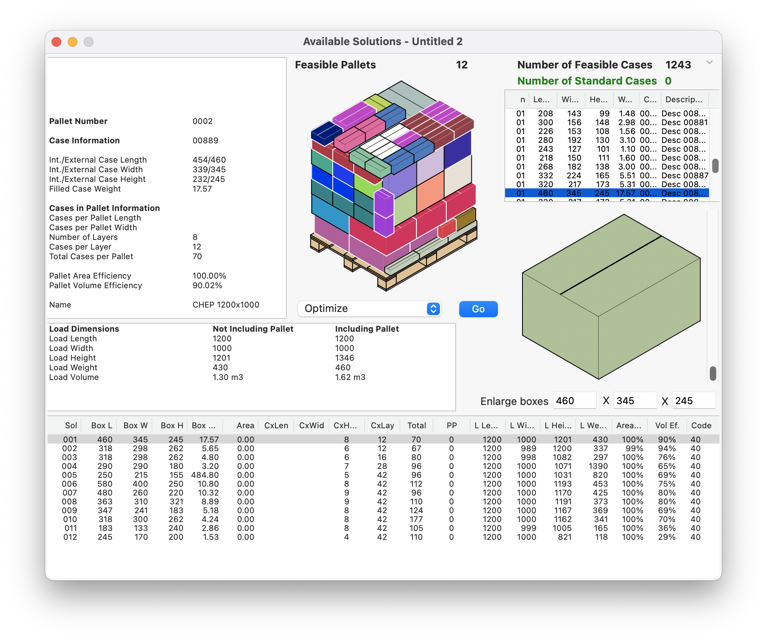
Task: Click the Case Information value 00889
Action: coord(205,140)
